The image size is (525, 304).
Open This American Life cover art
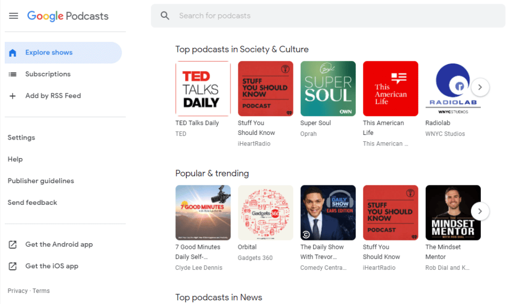pyautogui.click(x=391, y=88)
